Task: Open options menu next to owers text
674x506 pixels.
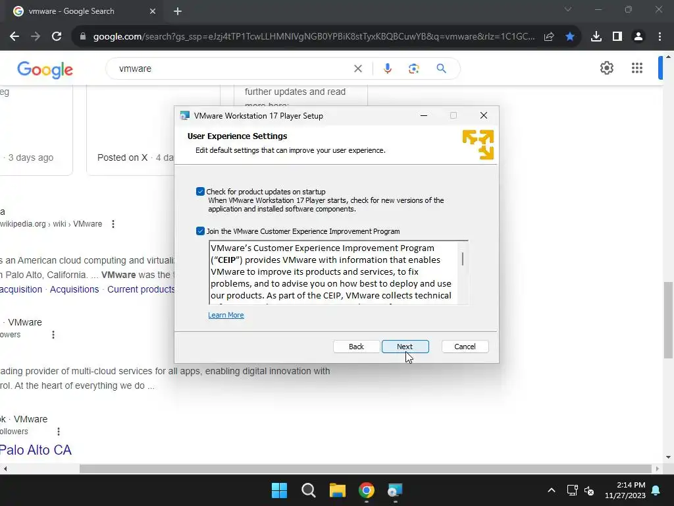Action: tap(53, 334)
